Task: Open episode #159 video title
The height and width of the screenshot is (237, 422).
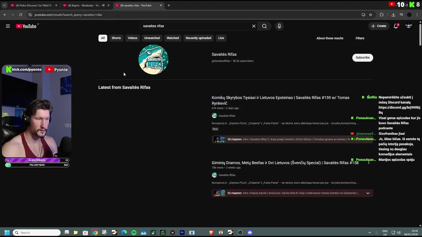Action: click(280, 100)
